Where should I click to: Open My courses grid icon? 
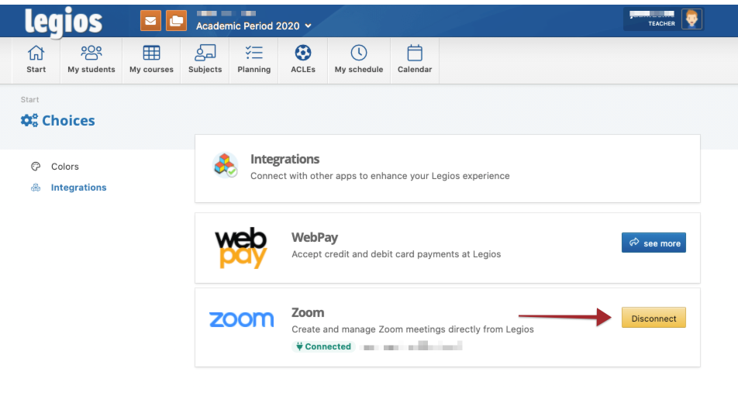[151, 60]
